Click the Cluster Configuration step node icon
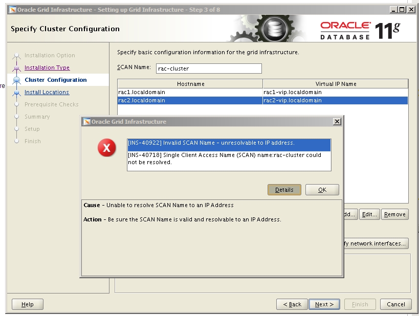The image size is (419, 316). 16,80
